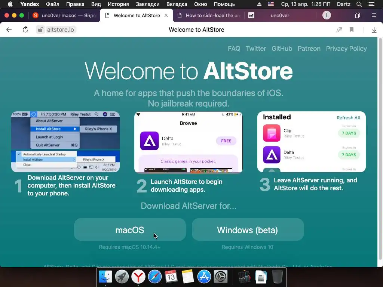Open the page translate icon

pos(339,30)
